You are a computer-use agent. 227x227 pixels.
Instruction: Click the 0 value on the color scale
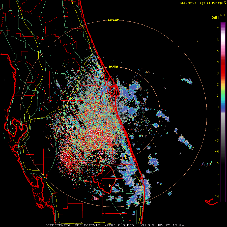pyautogui.click(x=218, y=107)
